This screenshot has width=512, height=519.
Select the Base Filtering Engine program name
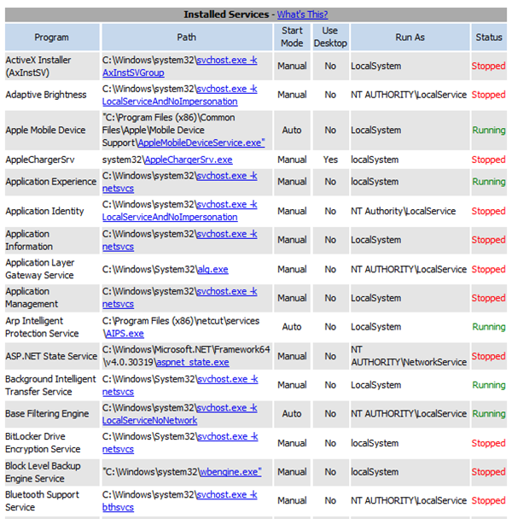[x=47, y=414]
